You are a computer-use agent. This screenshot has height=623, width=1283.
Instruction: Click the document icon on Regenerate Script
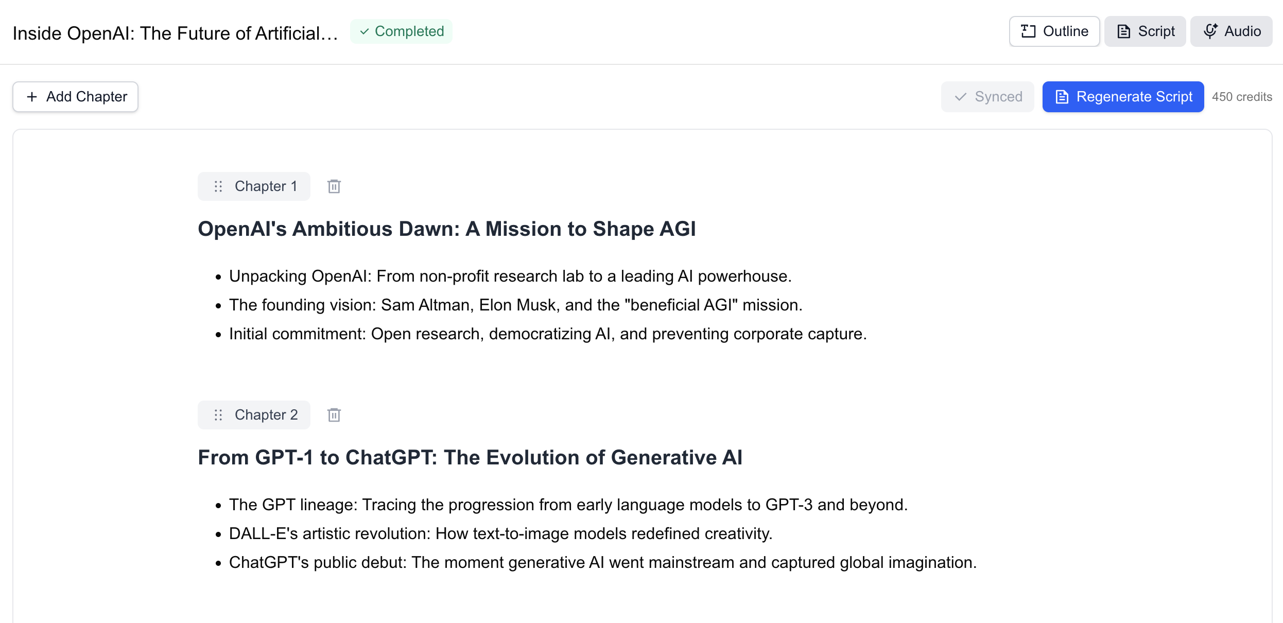(x=1062, y=97)
